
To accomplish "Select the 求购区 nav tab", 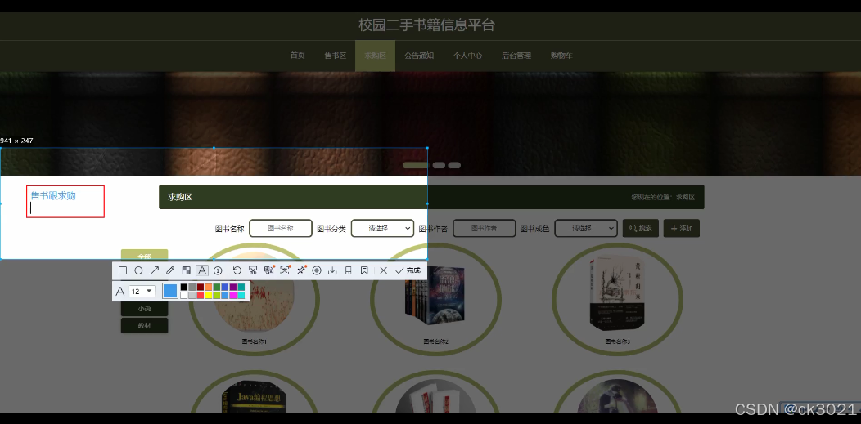I will click(375, 56).
